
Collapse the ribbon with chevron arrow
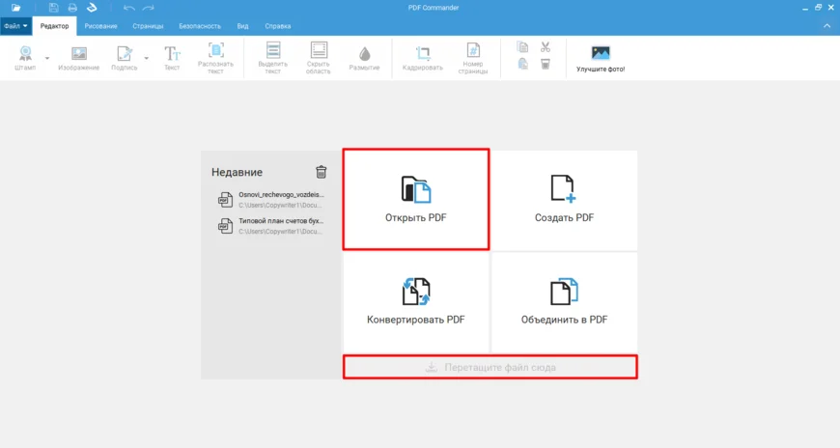click(827, 26)
